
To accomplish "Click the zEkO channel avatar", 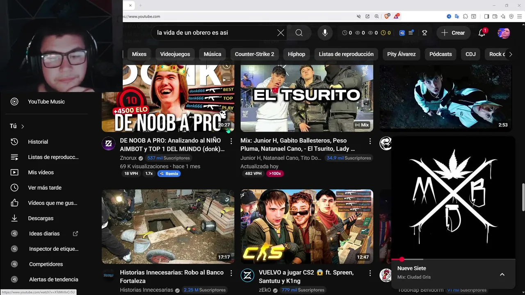I will (x=247, y=275).
